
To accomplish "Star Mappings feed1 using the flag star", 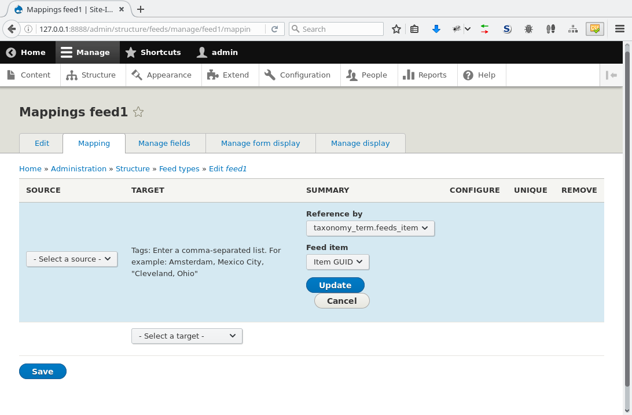I will click(x=138, y=112).
